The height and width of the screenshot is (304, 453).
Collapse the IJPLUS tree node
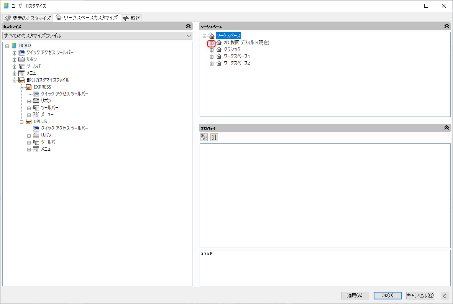point(22,122)
